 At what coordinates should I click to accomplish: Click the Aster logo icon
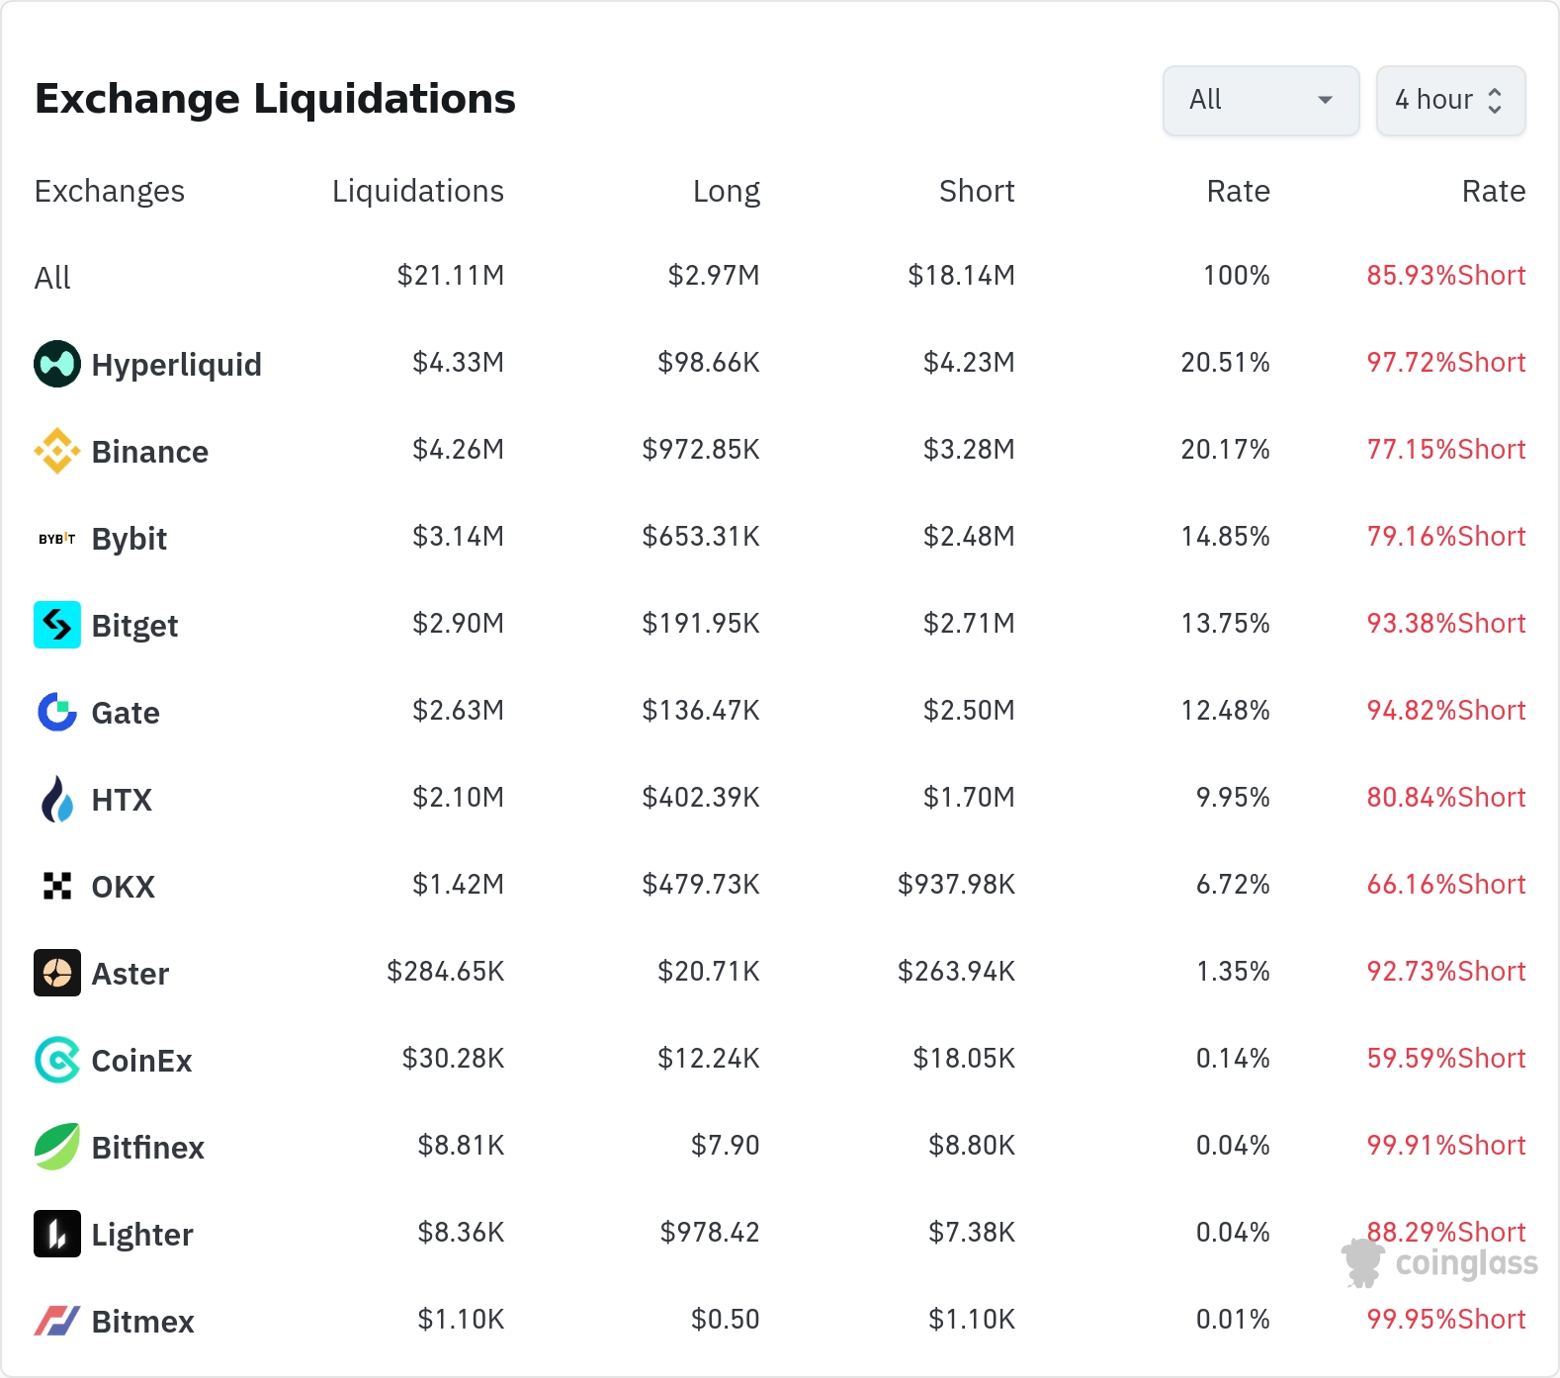[57, 973]
